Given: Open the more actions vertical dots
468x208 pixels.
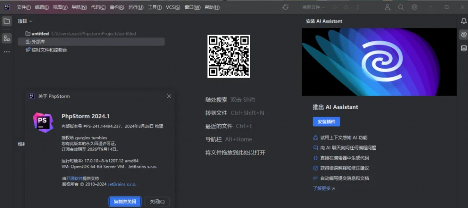Looking at the screenshot, I should [x=358, y=7].
